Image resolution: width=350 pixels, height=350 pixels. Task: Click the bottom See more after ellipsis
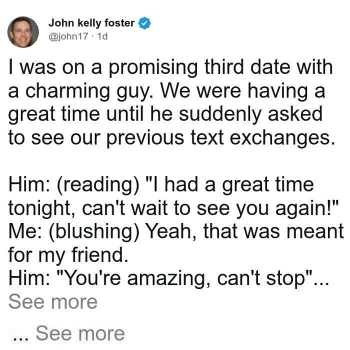click(80, 333)
